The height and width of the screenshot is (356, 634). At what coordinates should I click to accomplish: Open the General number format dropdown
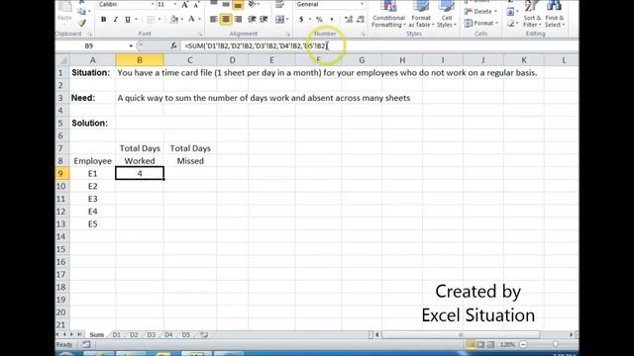(362, 4)
